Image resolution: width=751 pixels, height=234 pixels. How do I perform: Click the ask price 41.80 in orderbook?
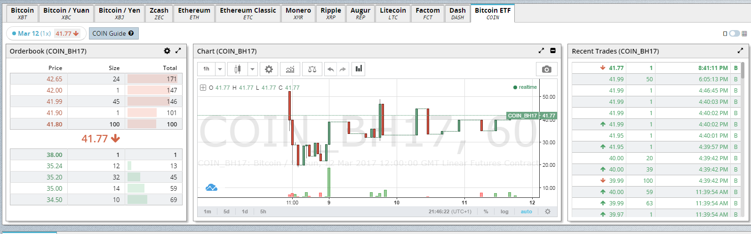coord(54,124)
